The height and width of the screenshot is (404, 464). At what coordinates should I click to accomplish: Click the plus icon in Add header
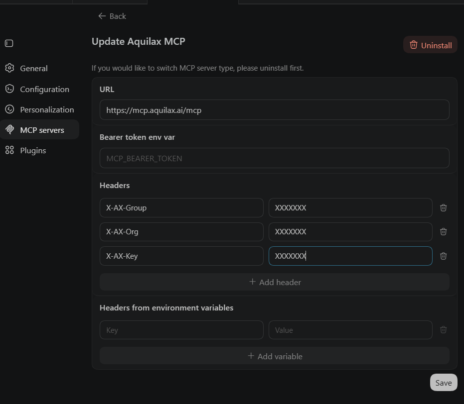coord(252,282)
